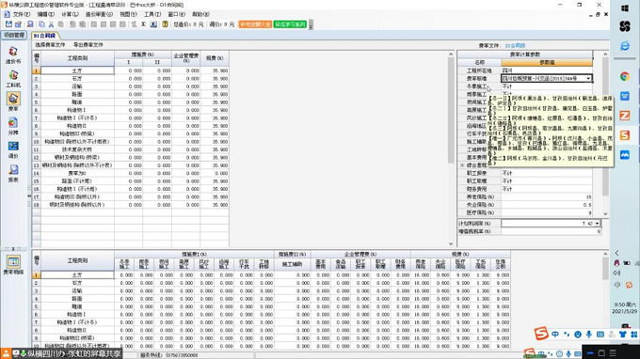This screenshot has height=359, width=640.
Task: Open Google Chrome from the right taskbar
Action: pyautogui.click(x=625, y=77)
